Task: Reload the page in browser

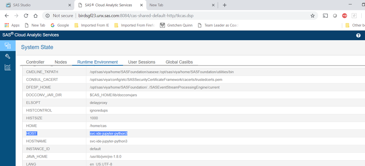Action: tap(26, 16)
